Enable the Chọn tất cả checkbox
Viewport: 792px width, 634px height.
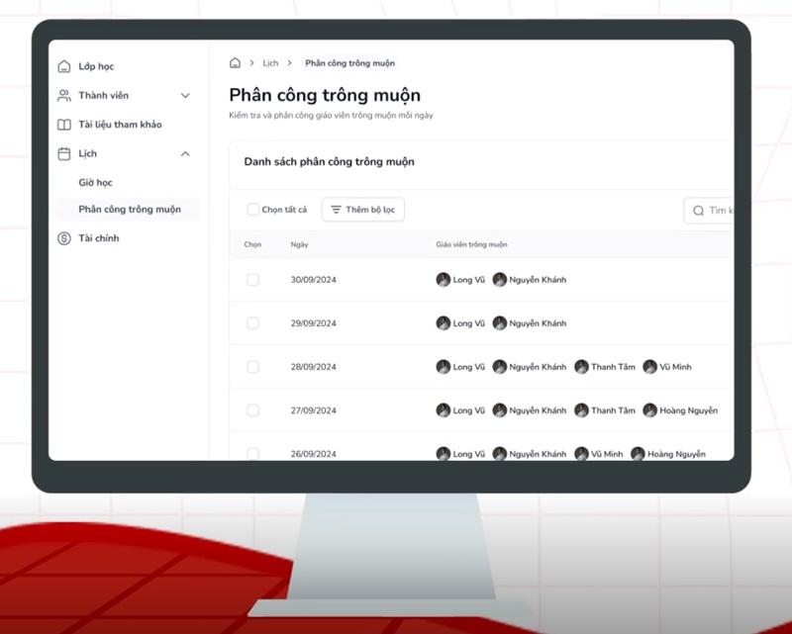[253, 210]
